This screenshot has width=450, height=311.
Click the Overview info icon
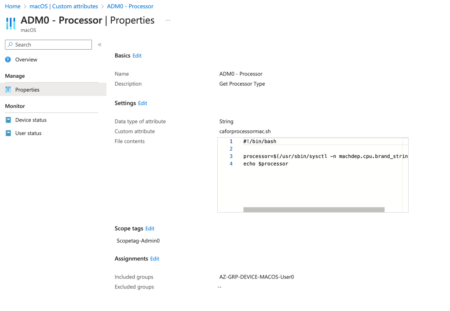point(8,59)
